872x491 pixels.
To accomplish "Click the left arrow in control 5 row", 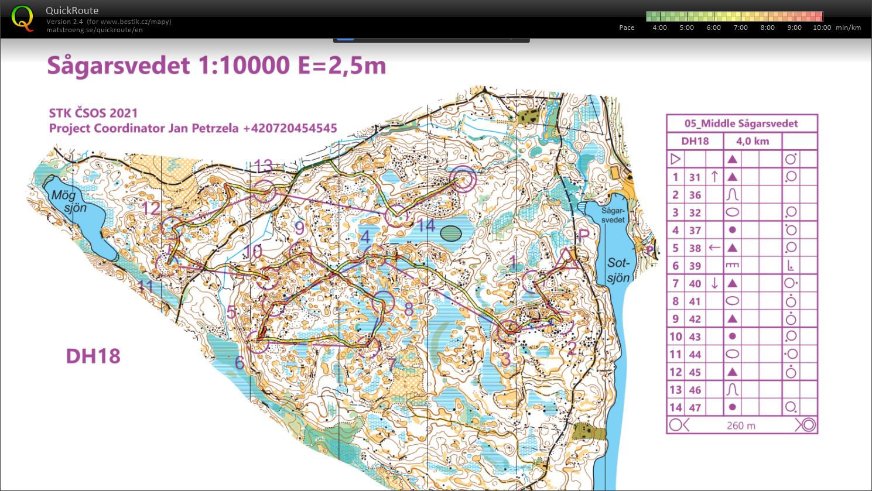I will [714, 248].
